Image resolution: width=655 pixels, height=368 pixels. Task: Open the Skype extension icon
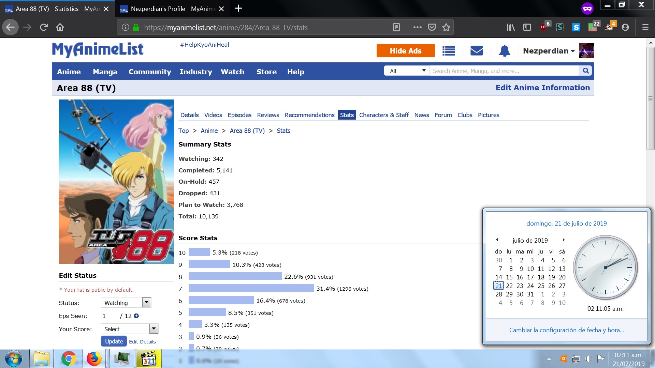[x=576, y=27]
